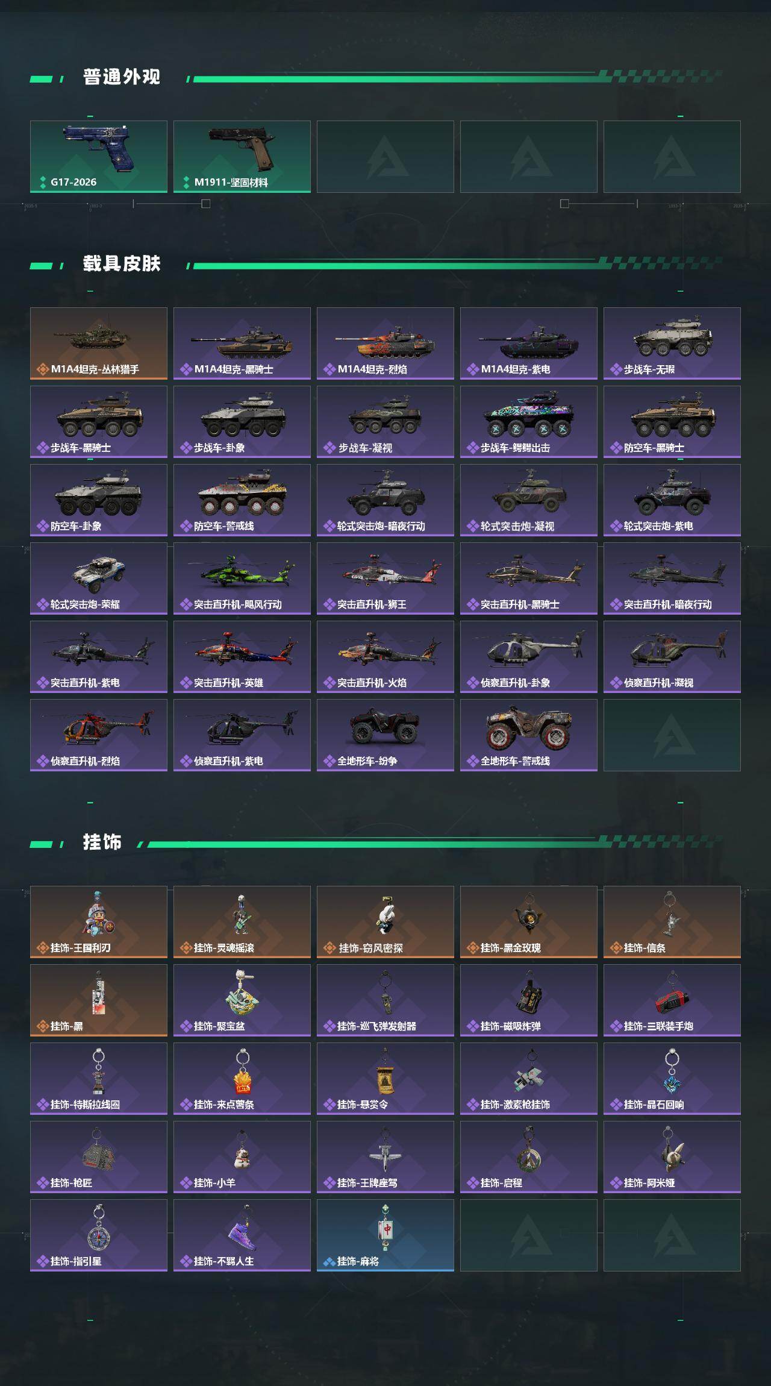The width and height of the screenshot is (771, 1386).
Task: Select 步战车-鳄鳄出击 vehicle skin
Action: click(x=529, y=422)
